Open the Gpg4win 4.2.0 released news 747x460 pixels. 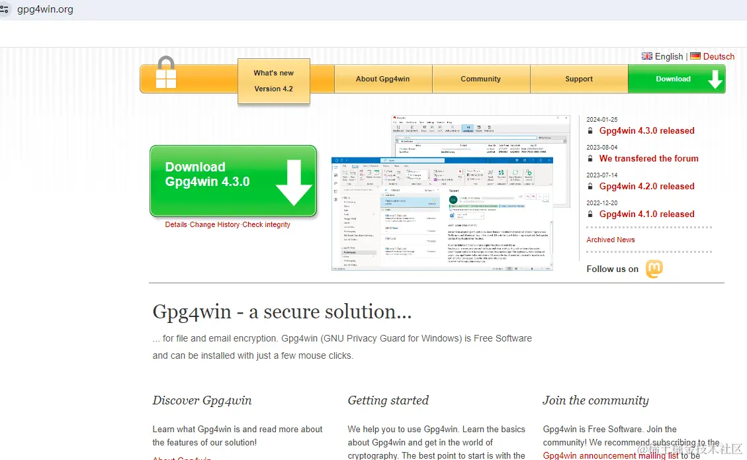[646, 187]
